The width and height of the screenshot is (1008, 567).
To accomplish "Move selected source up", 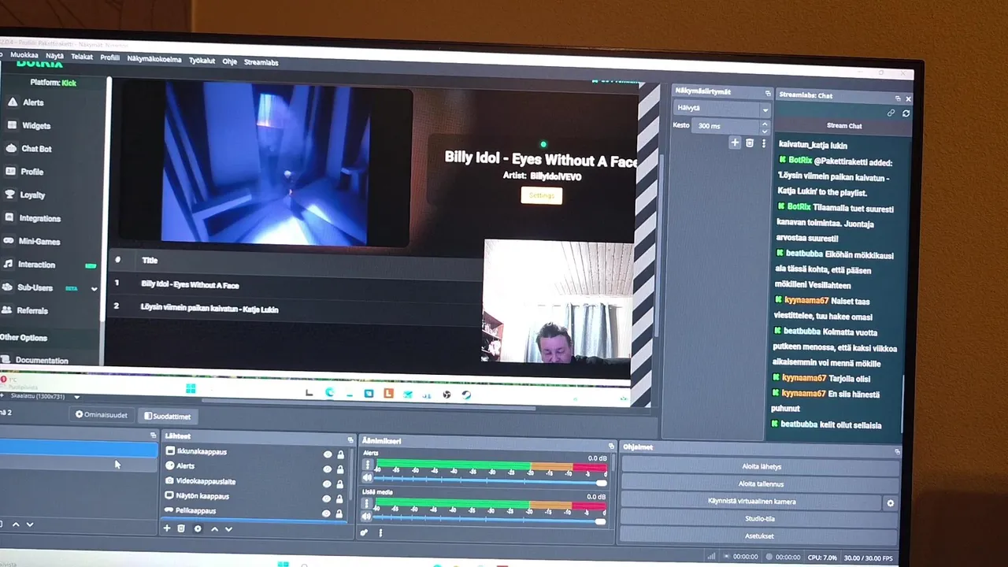I will pyautogui.click(x=214, y=528).
